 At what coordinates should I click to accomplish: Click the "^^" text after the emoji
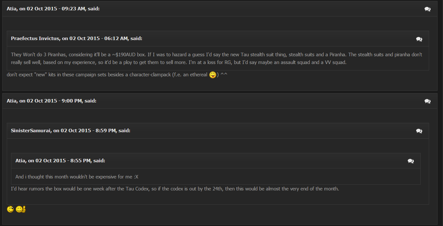(x=224, y=75)
